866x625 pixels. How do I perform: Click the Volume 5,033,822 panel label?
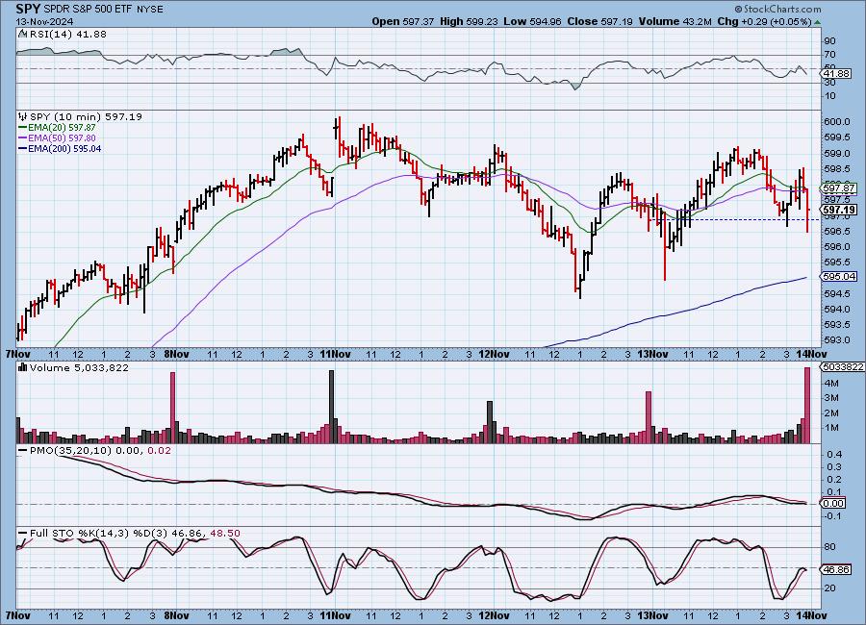(79, 367)
